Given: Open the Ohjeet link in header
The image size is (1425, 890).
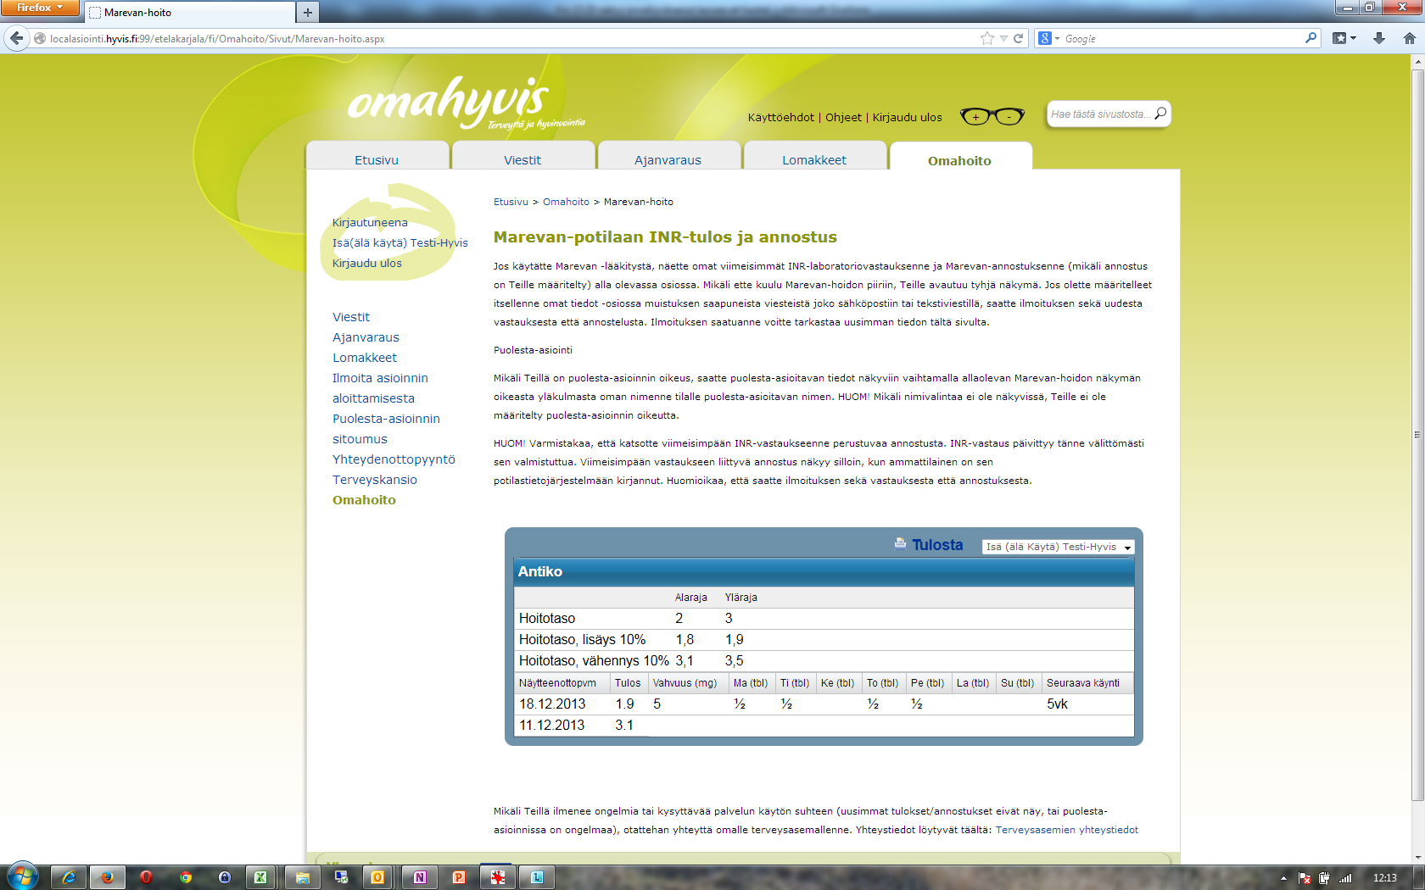Looking at the screenshot, I should (x=843, y=118).
